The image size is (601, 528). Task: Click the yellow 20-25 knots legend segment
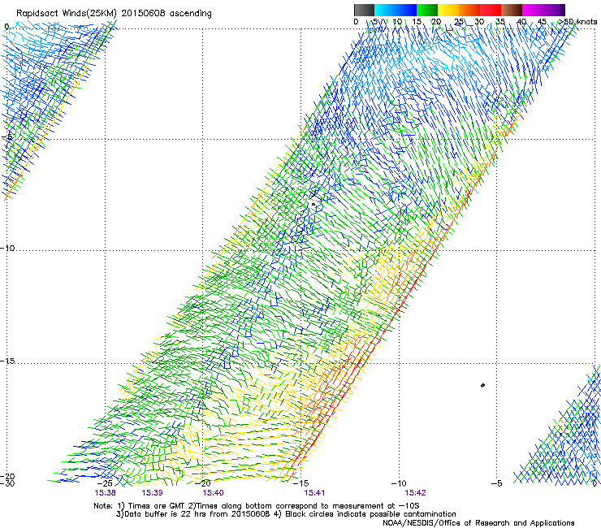pos(448,10)
